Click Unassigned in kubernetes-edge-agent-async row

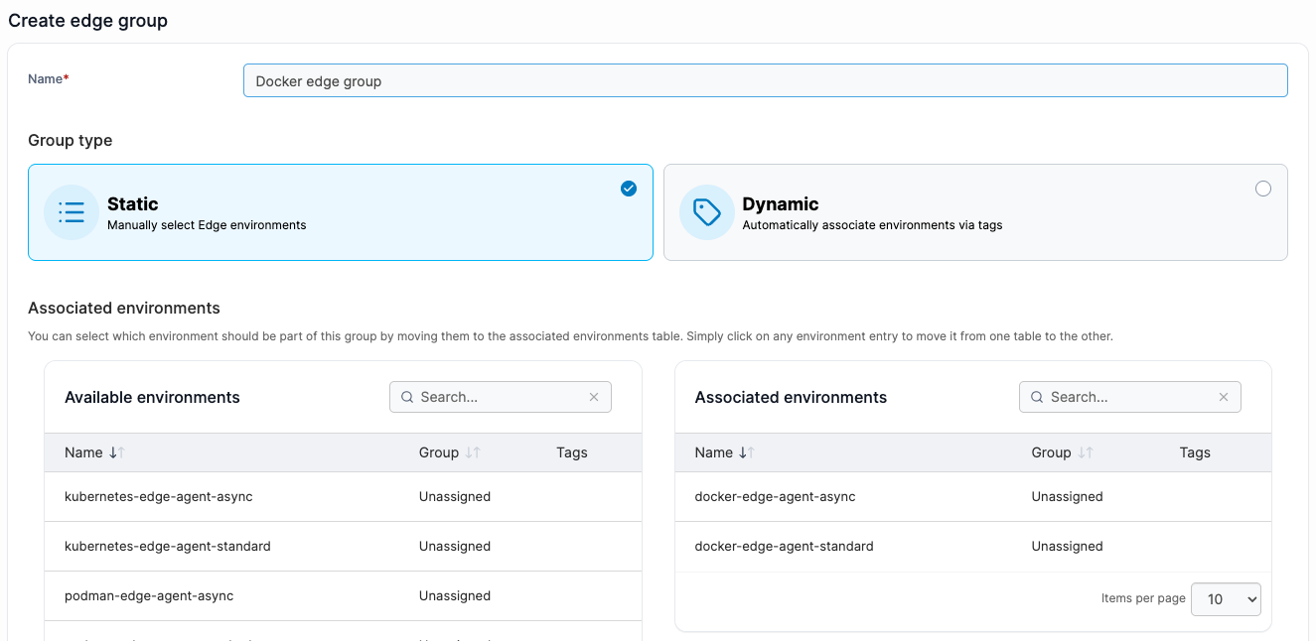click(x=455, y=497)
